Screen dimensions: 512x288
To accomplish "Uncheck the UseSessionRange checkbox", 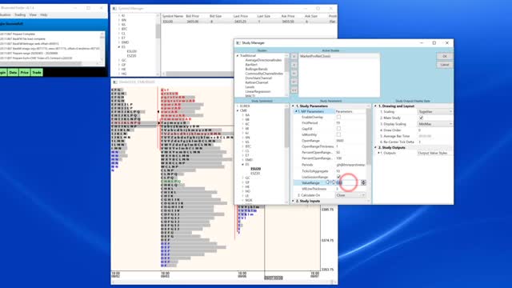I will 338,177.
